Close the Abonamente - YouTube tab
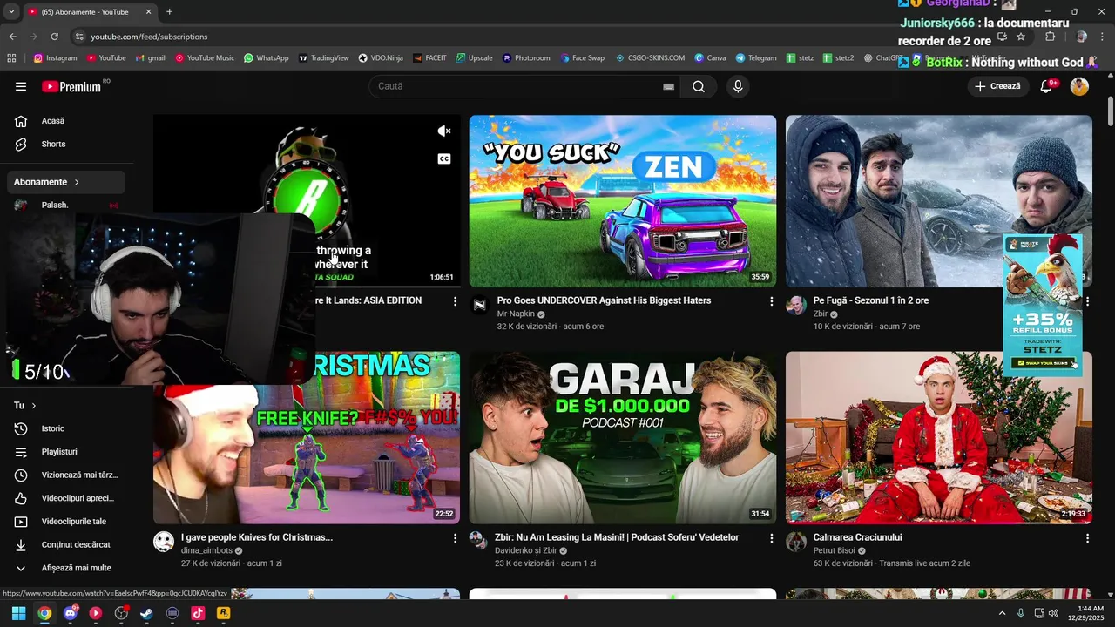Screen dimensions: 1115x627 click(148, 12)
